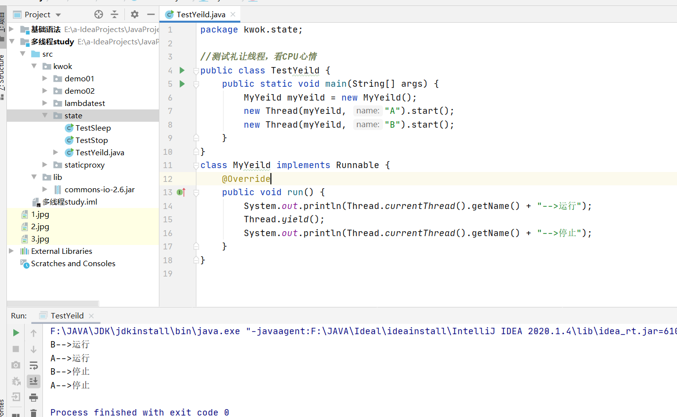Expand the demo02 package arrow
Image resolution: width=677 pixels, height=417 pixels.
(x=45, y=91)
